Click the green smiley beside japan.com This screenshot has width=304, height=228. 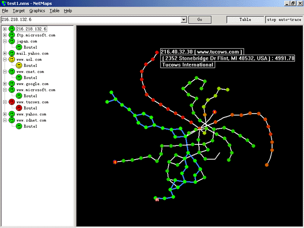click(x=12, y=41)
